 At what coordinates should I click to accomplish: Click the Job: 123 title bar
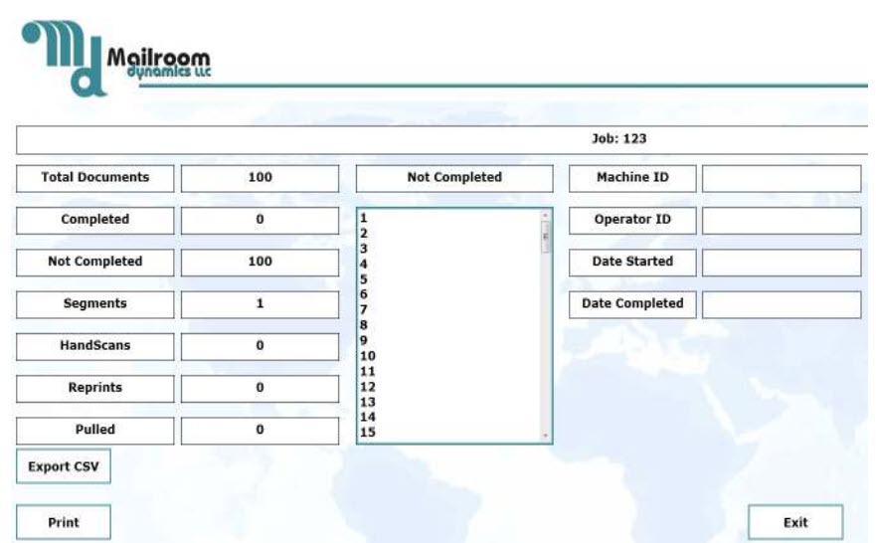tap(442, 139)
